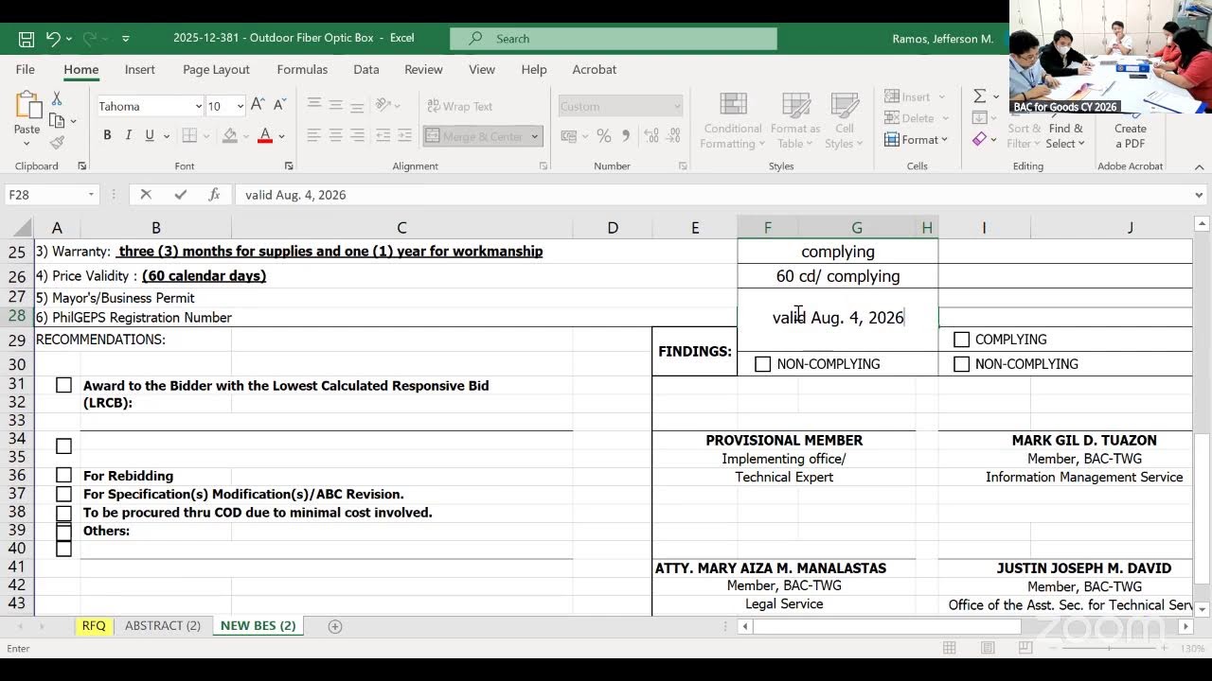Viewport: 1212px width, 681px height.
Task: Open Conditional Formatting
Action: 733,121
